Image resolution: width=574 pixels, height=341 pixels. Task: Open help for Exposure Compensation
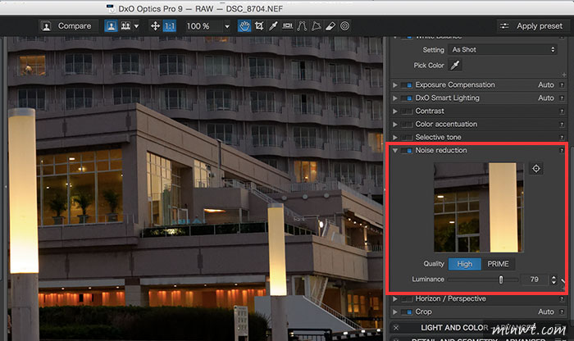(562, 85)
